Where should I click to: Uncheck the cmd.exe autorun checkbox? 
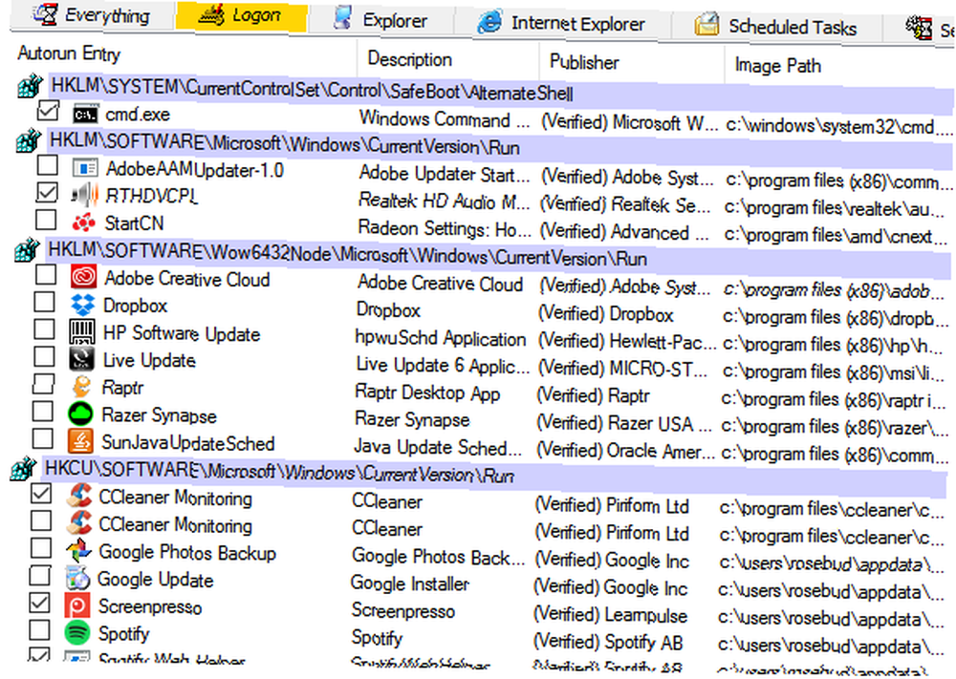pos(48,112)
